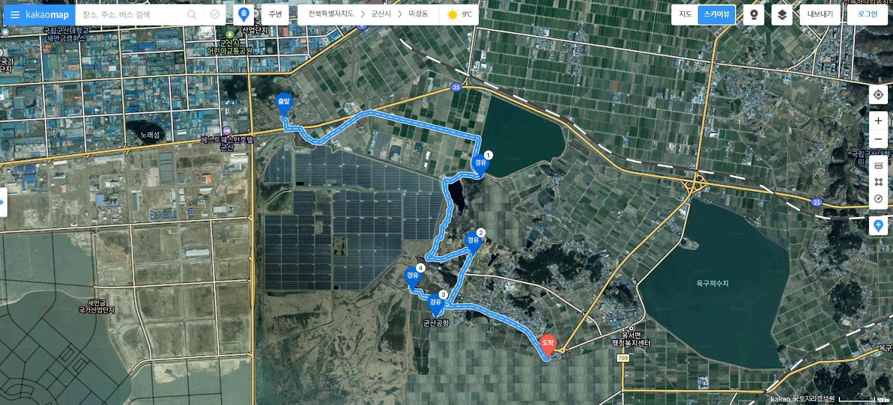Open the map layers stack icon
The height and width of the screenshot is (405, 893).
(x=782, y=15)
